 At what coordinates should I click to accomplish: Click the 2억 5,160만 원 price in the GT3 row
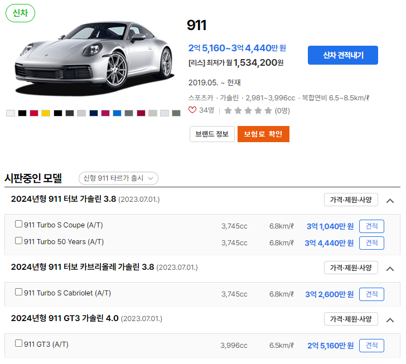331,346
